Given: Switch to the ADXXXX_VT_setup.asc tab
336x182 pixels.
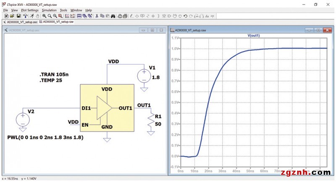Looking at the screenshot, I should point(20,22).
